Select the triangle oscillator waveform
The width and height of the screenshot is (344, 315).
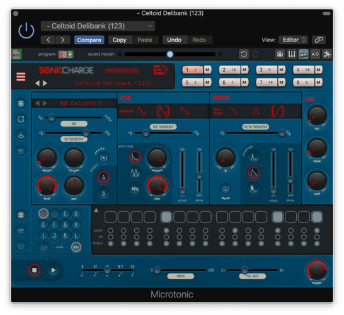163,111
